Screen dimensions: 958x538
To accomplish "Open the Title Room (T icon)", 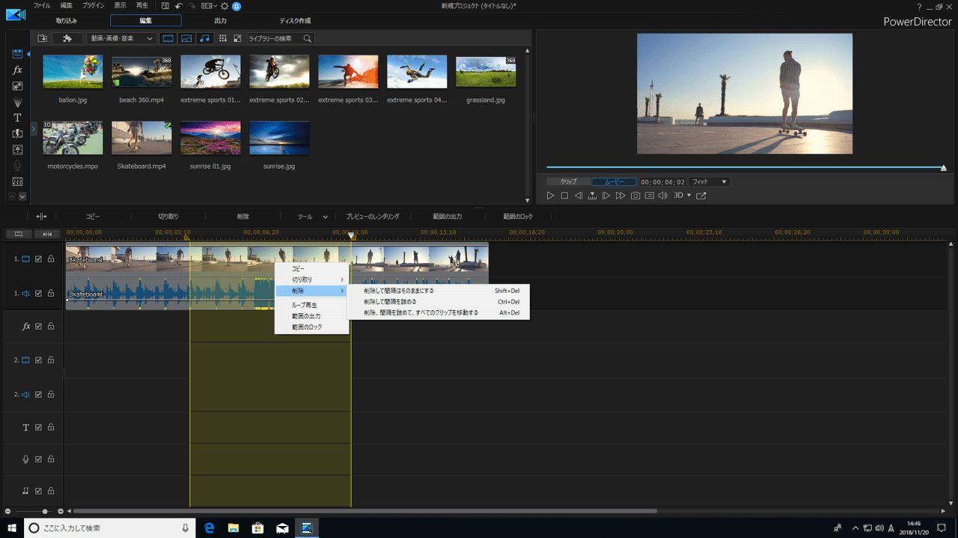I will (x=17, y=118).
